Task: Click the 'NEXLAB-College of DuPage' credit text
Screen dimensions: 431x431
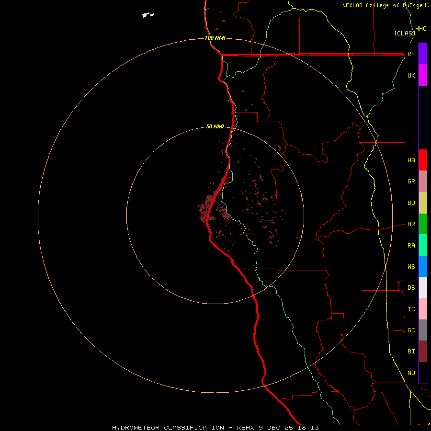Action: click(383, 5)
